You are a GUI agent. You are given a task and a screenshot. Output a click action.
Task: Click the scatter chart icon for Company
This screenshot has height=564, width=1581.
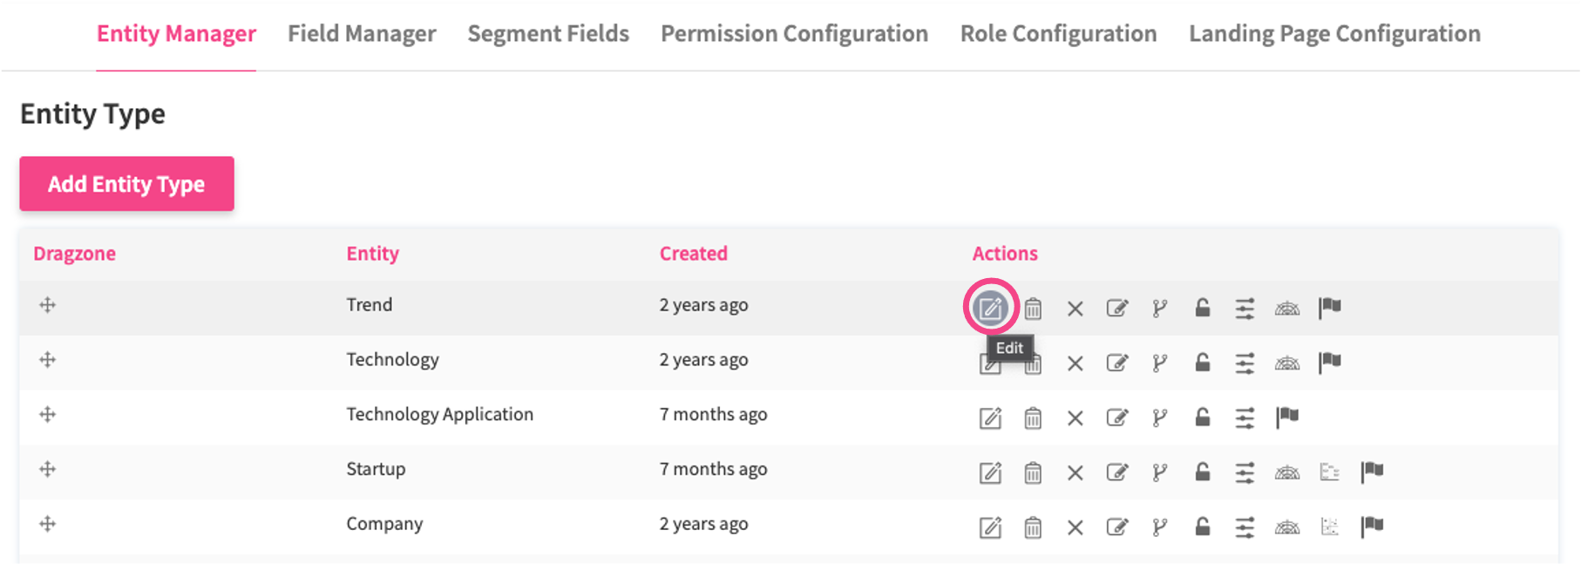(1330, 527)
